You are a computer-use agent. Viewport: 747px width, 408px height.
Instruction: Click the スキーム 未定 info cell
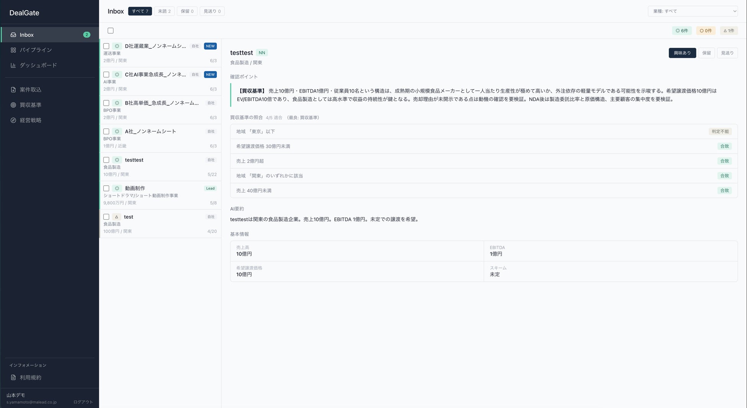click(x=611, y=271)
